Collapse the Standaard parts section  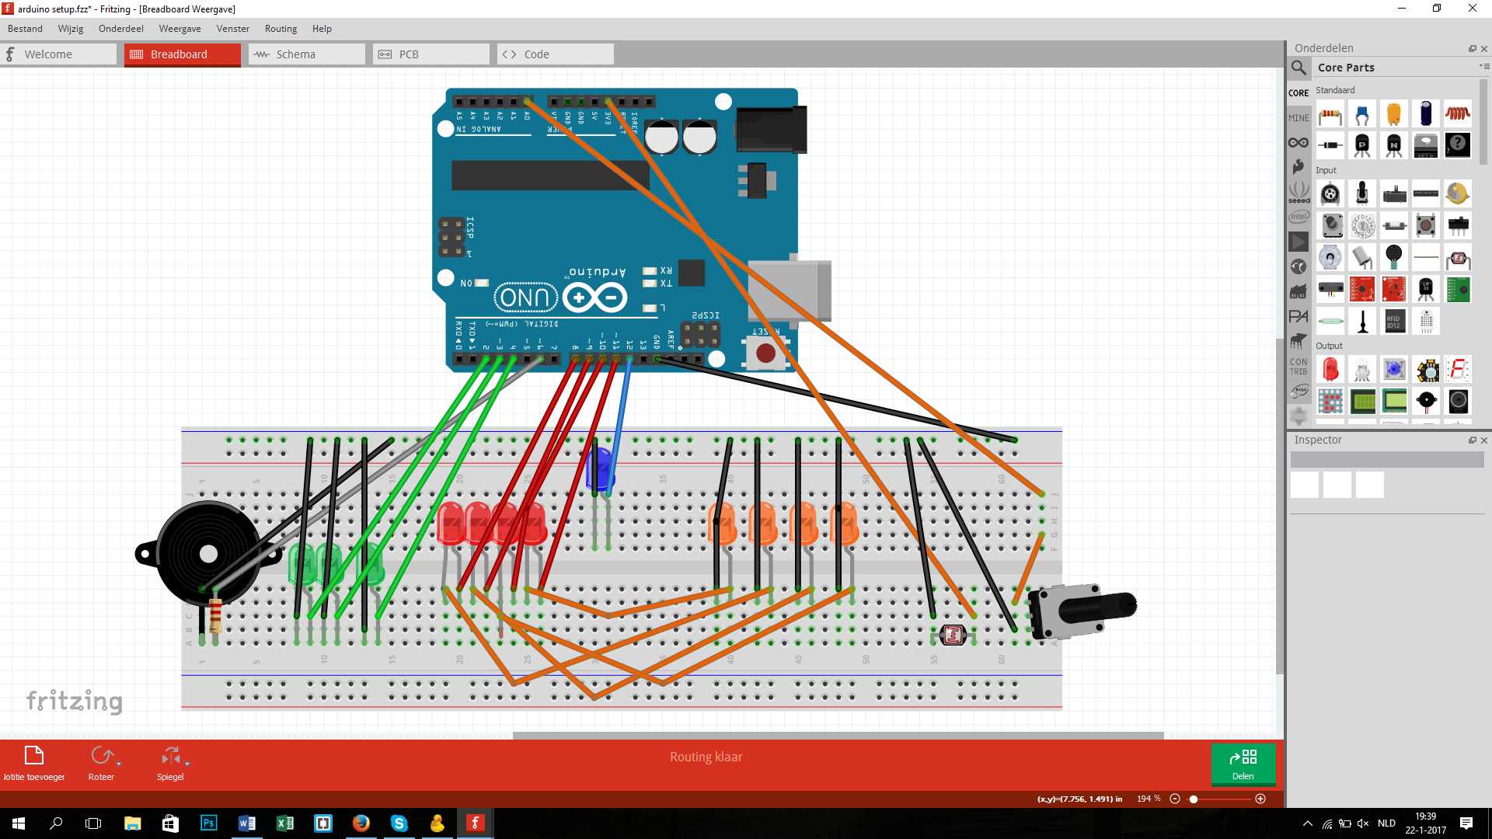[x=1335, y=90]
